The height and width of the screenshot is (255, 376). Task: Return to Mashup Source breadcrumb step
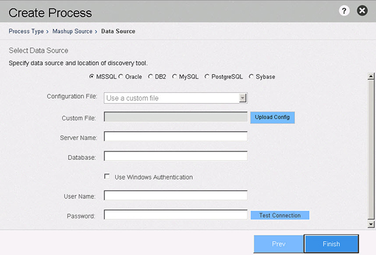point(72,31)
